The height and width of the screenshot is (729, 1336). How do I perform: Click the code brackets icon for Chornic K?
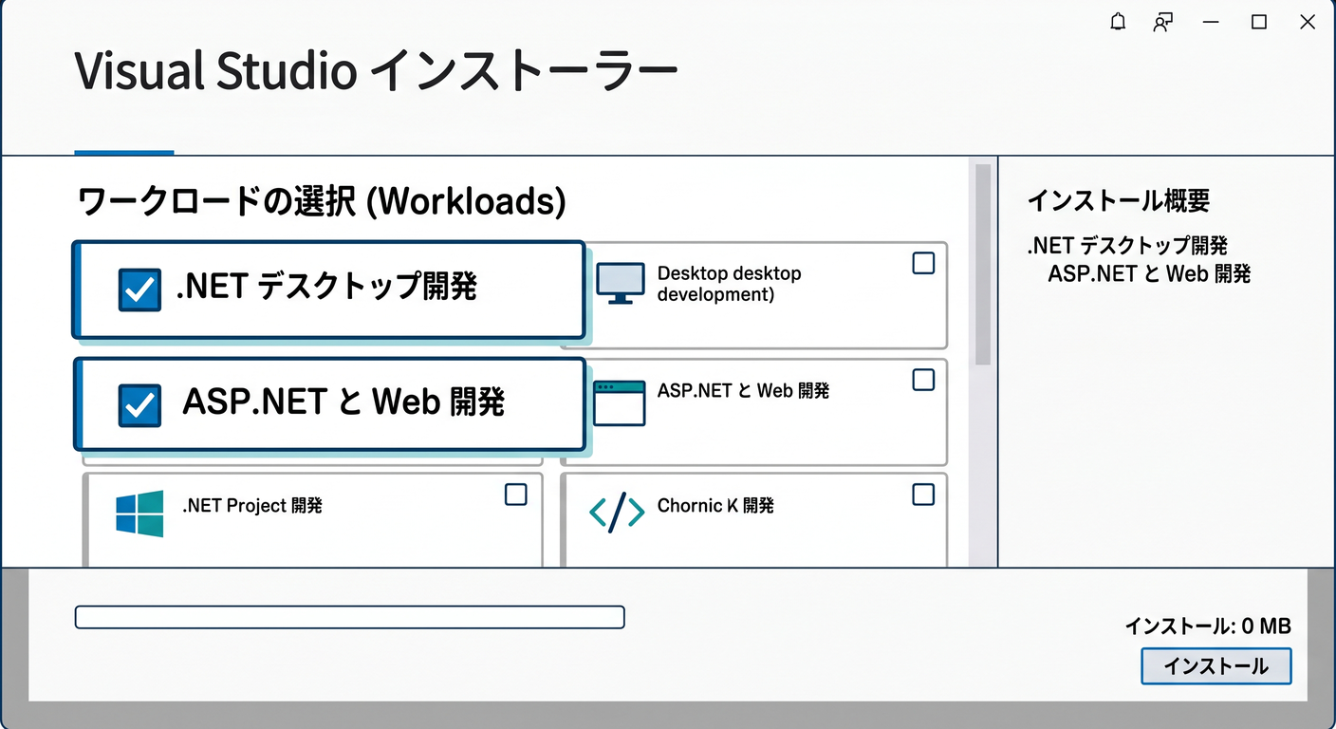(617, 513)
